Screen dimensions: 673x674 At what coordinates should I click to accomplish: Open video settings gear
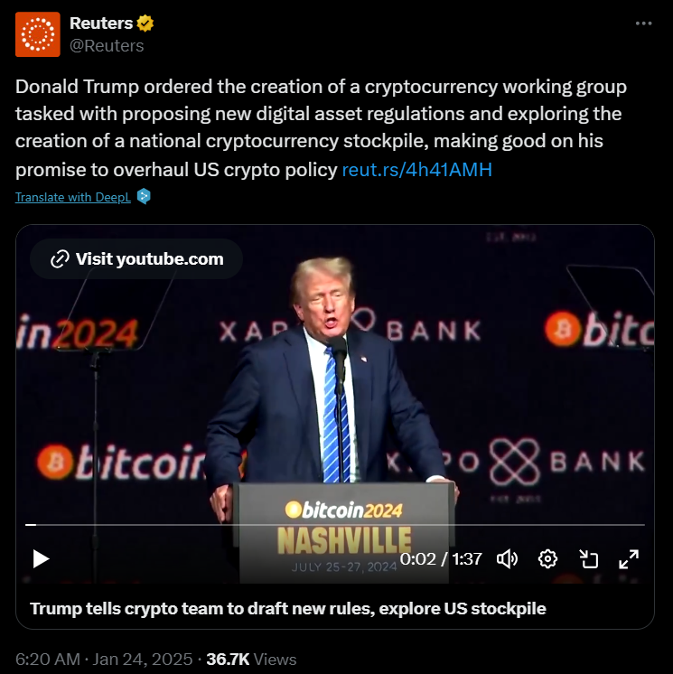coord(547,559)
